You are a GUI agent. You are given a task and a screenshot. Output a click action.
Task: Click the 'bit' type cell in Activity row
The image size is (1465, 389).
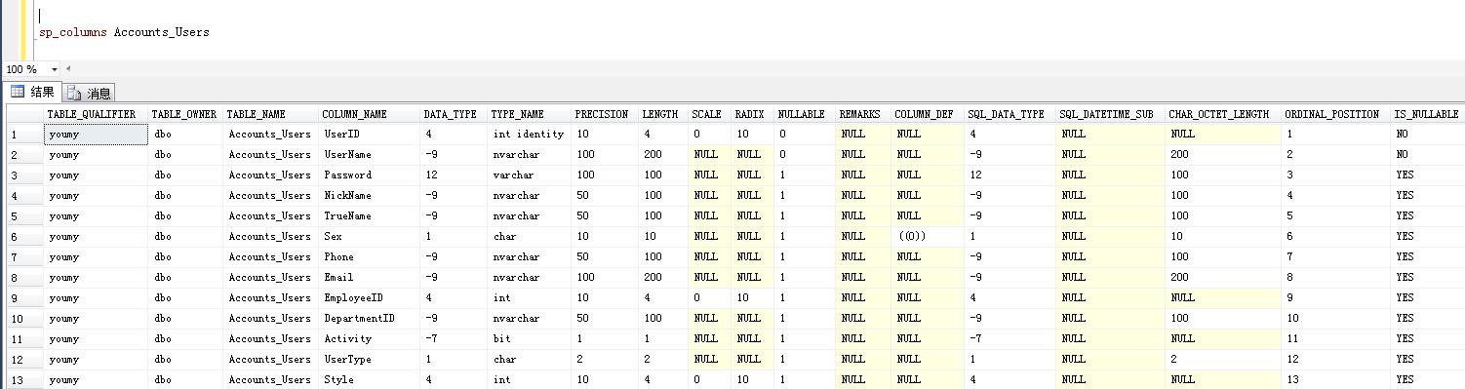tap(529, 339)
